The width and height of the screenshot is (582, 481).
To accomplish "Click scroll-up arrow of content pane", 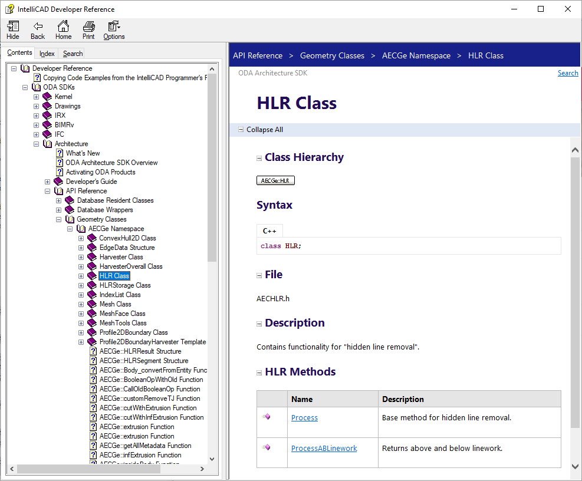I will pos(575,150).
